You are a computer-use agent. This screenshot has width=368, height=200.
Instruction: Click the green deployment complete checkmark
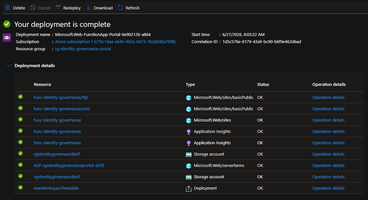[7, 24]
